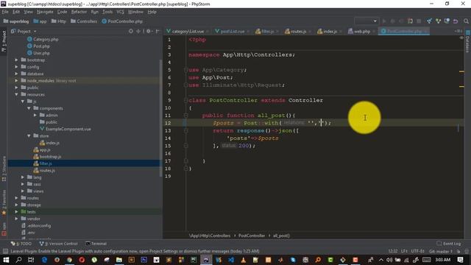The height and width of the screenshot is (265, 471).
Task: Open the Terminal tool window
Action: pos(96,244)
